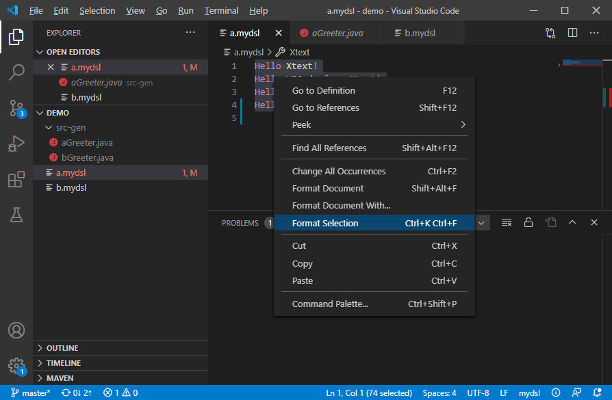The image size is (612, 400).
Task: Open the Selection menu
Action: click(97, 10)
